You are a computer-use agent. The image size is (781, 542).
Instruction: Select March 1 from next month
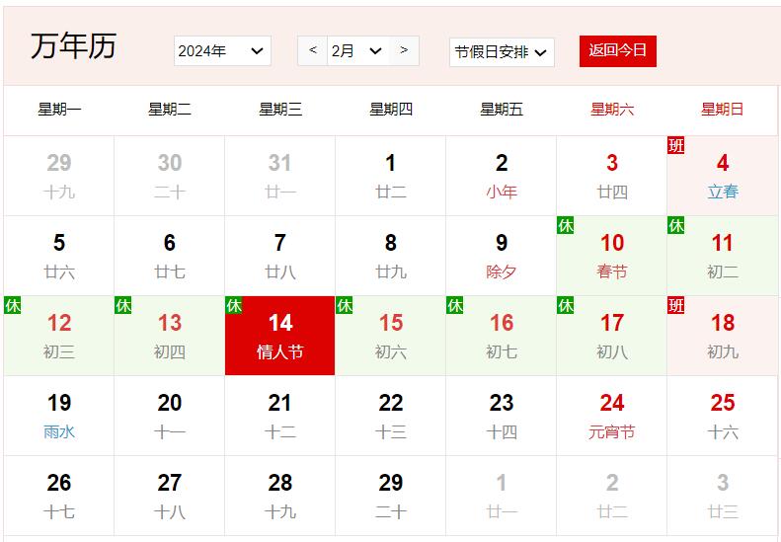502,496
